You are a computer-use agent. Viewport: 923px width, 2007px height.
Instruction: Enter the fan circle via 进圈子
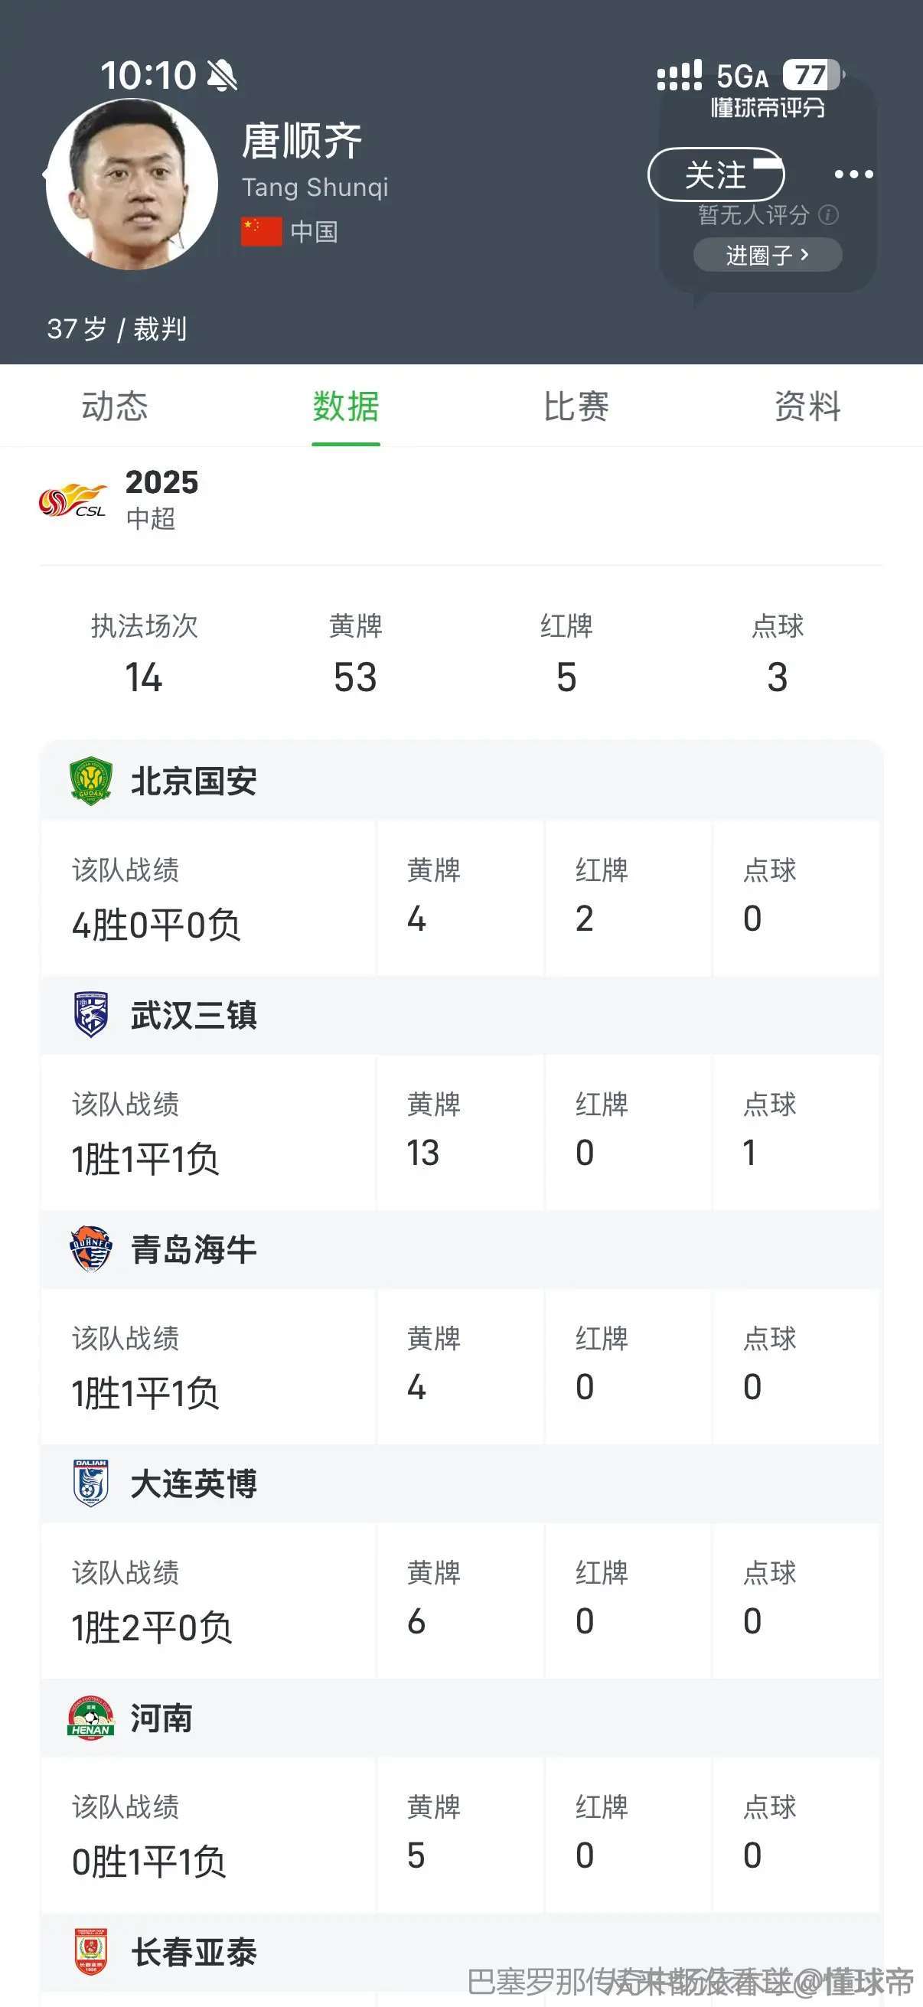pyautogui.click(x=767, y=255)
